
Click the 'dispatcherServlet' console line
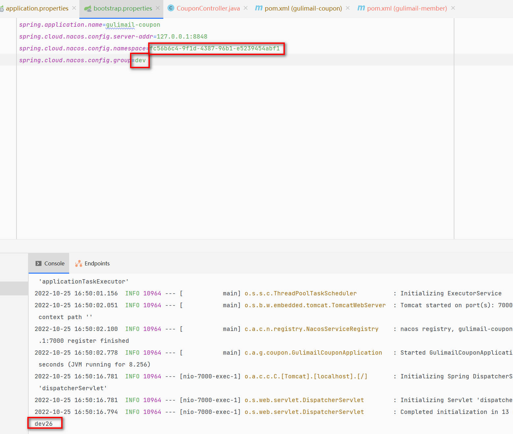pos(73,388)
